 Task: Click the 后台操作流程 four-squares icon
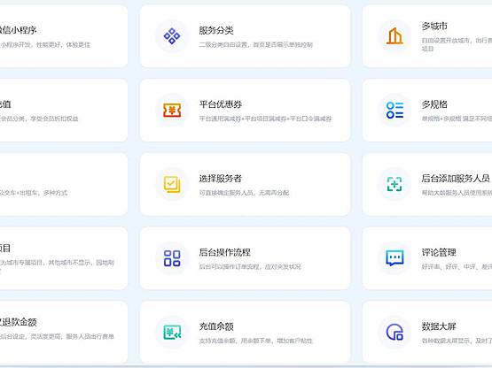pyautogui.click(x=172, y=258)
